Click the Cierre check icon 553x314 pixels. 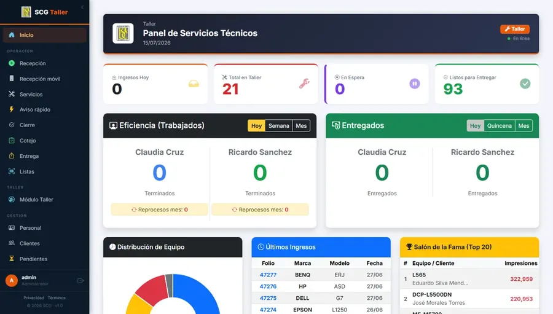point(12,125)
